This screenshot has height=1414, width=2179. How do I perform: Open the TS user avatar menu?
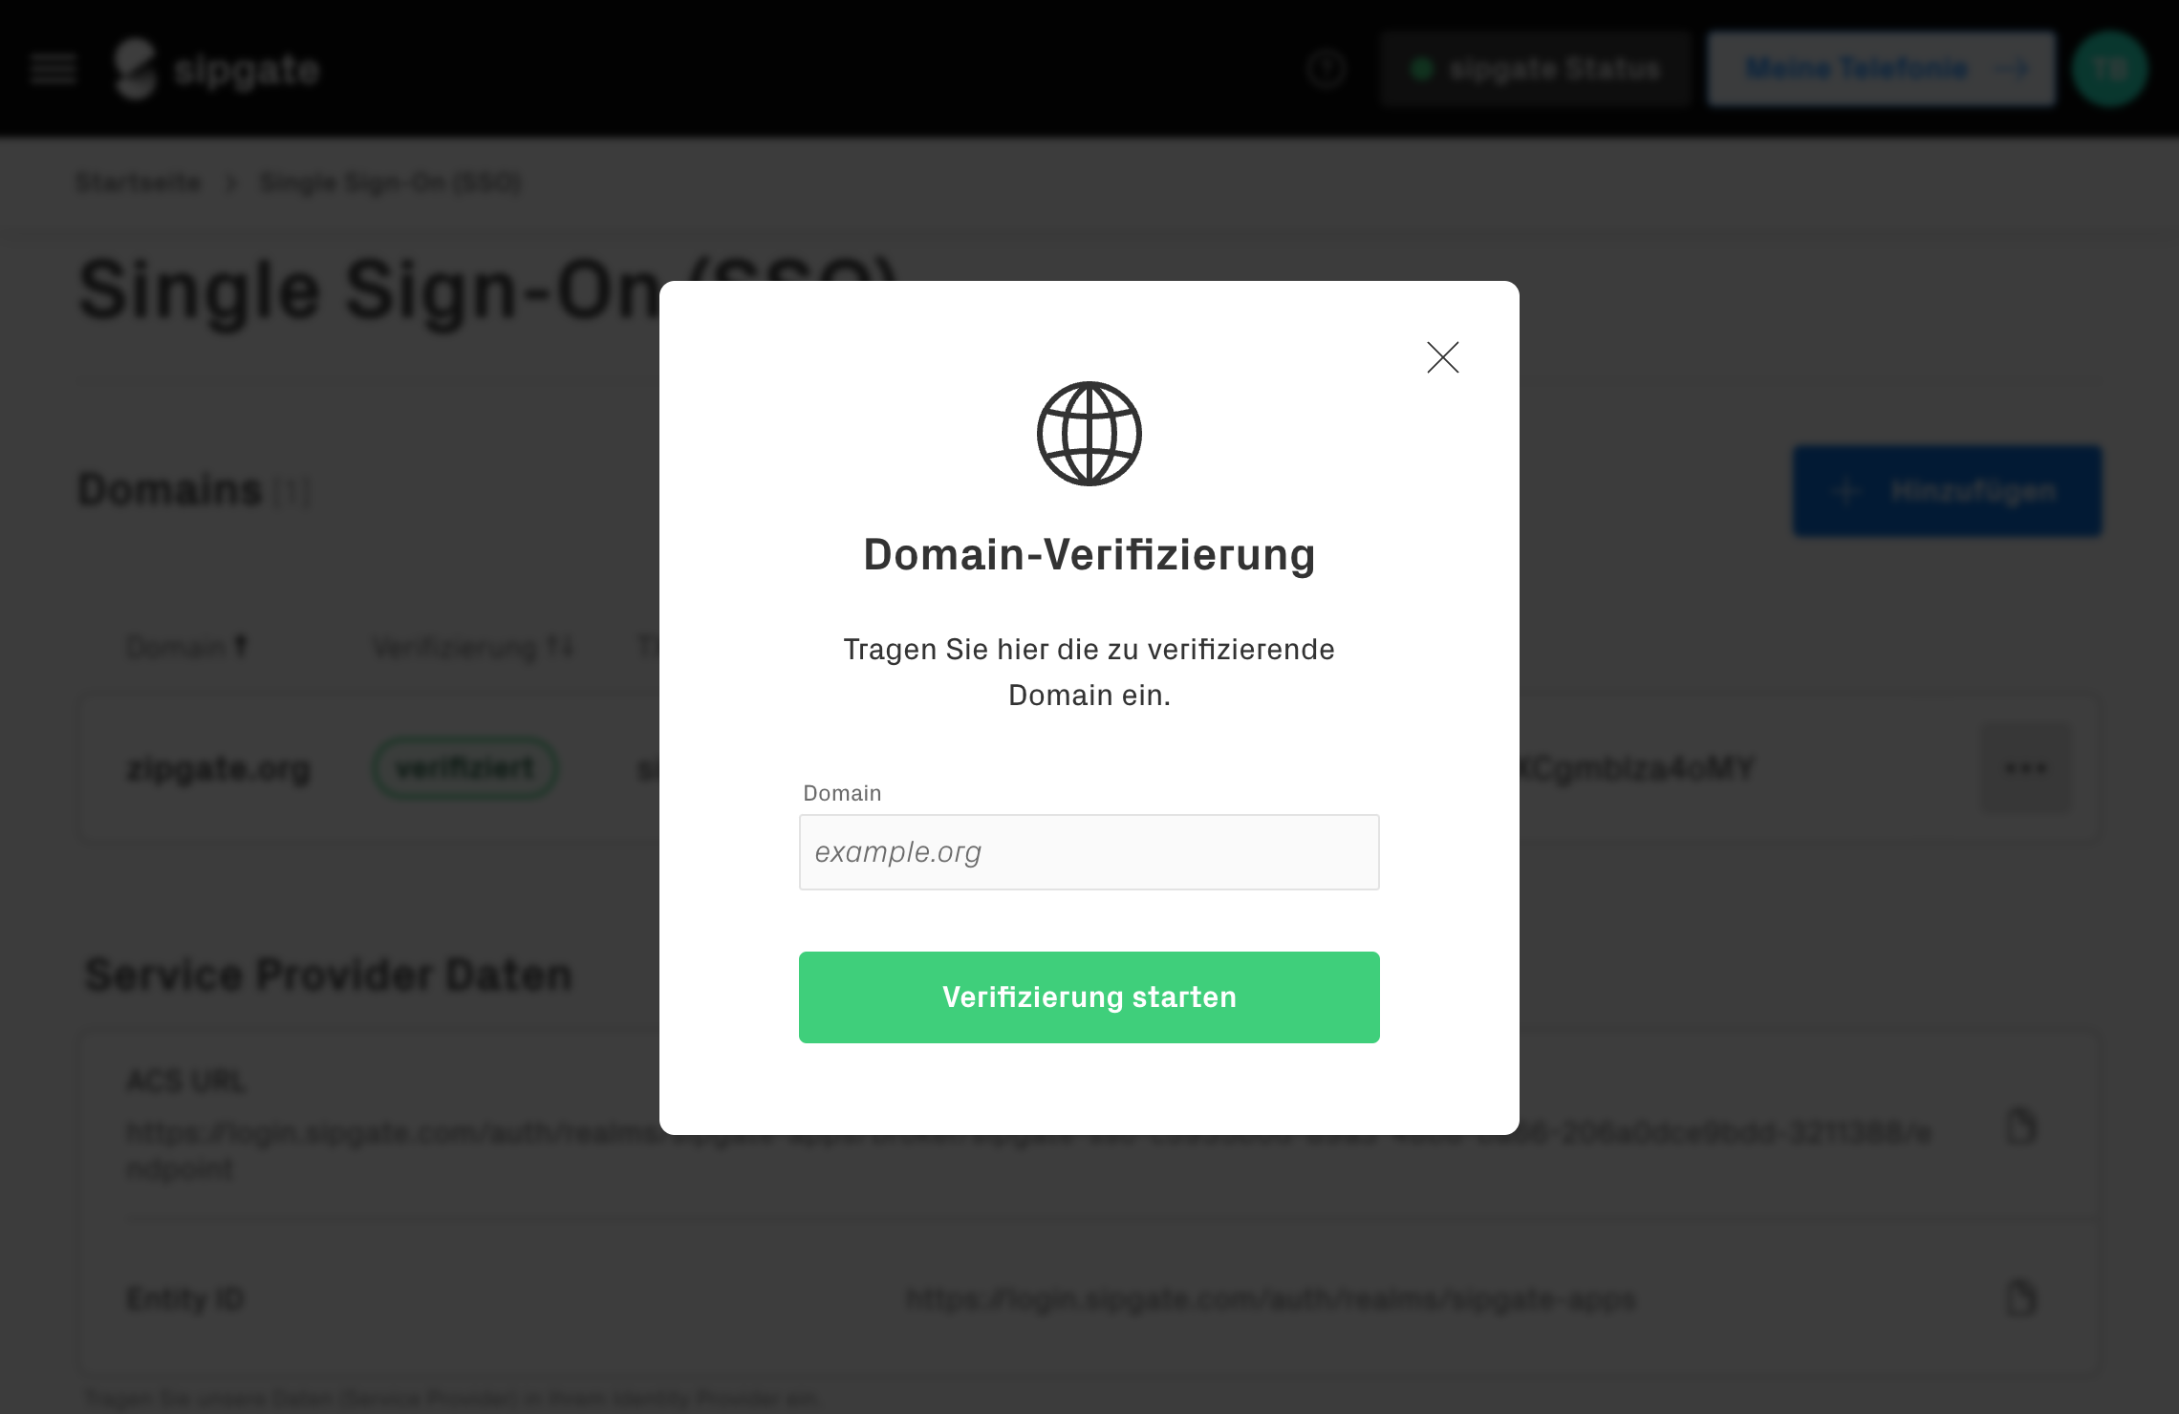2110,69
